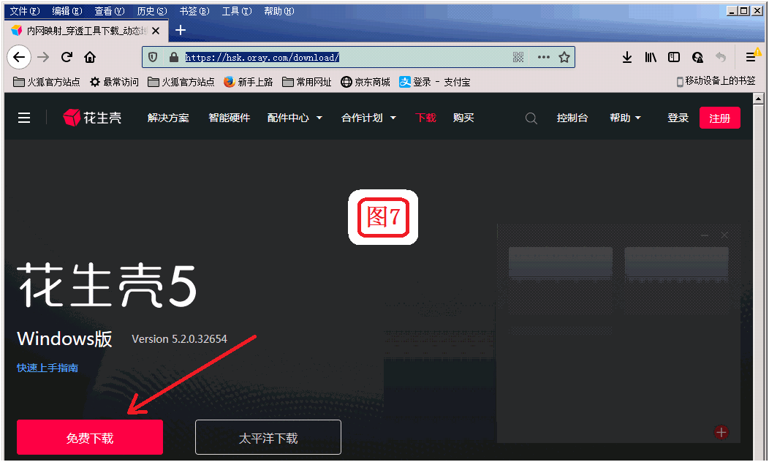Open 帮助 menu in the browser menu bar

(279, 11)
